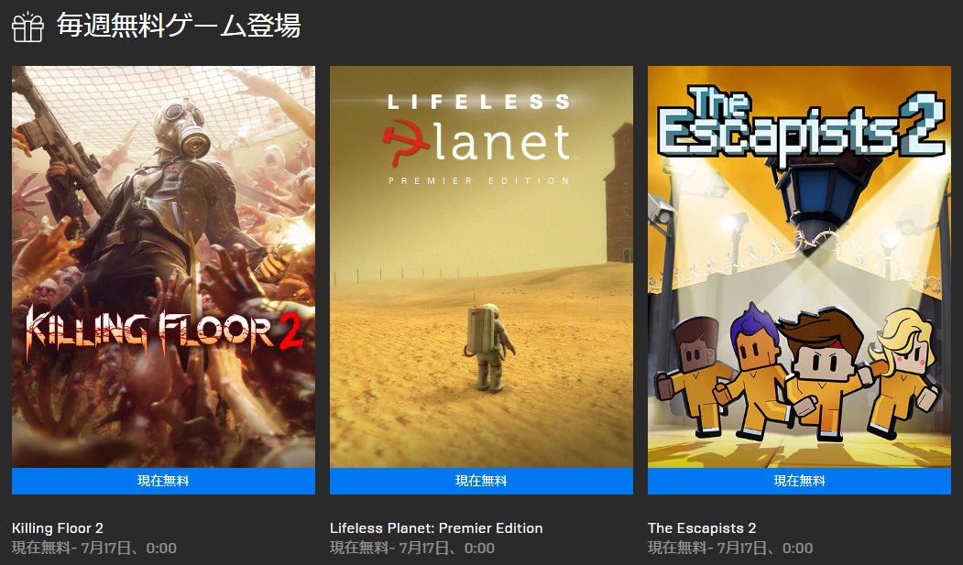
Task: Click the gift box icon in the header
Action: [27, 27]
